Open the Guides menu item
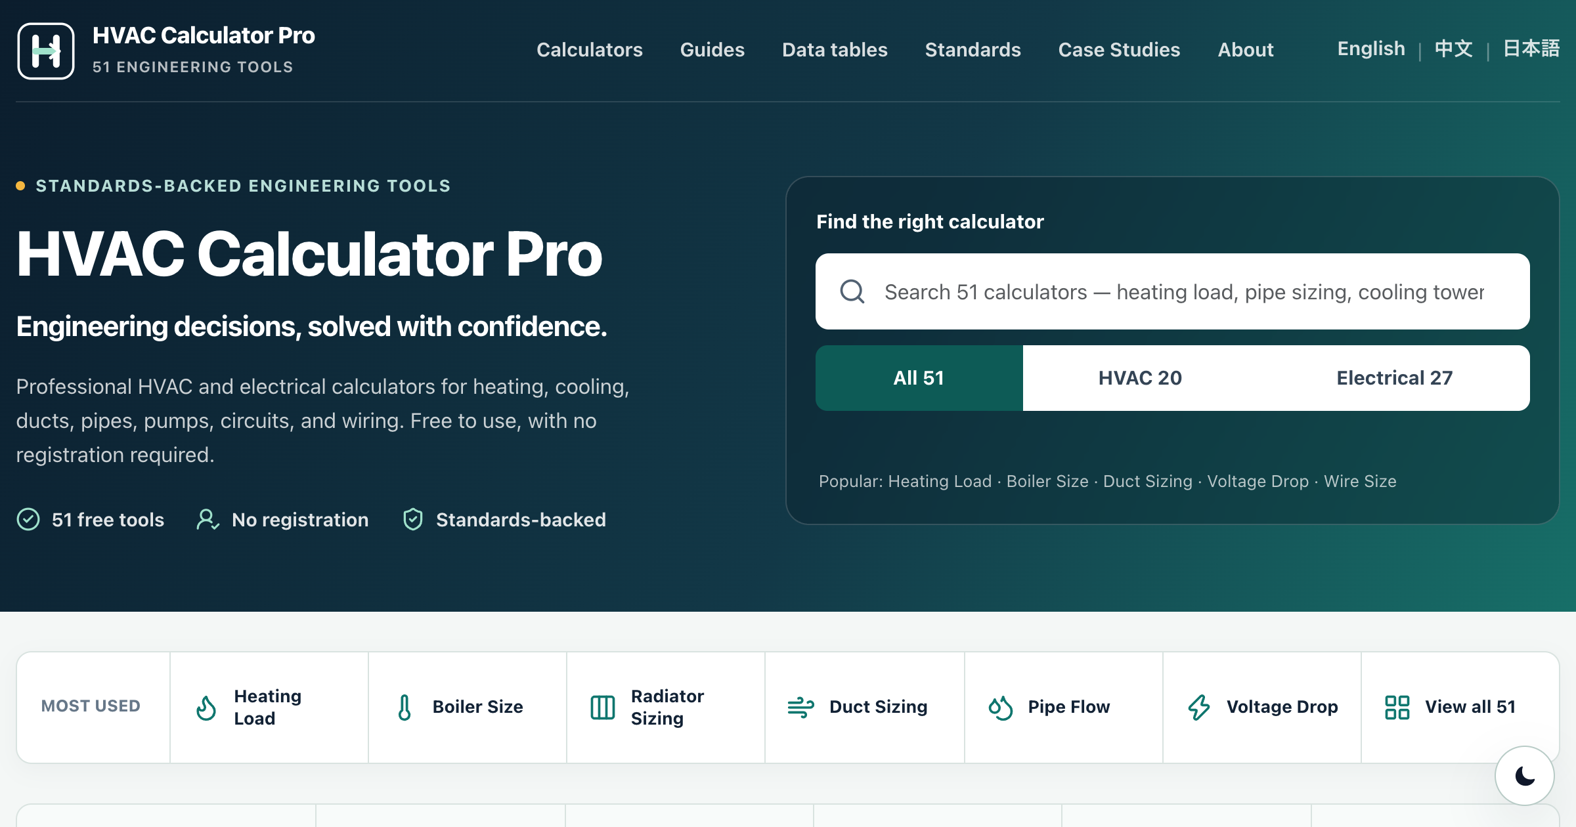The width and height of the screenshot is (1576, 827). point(712,50)
